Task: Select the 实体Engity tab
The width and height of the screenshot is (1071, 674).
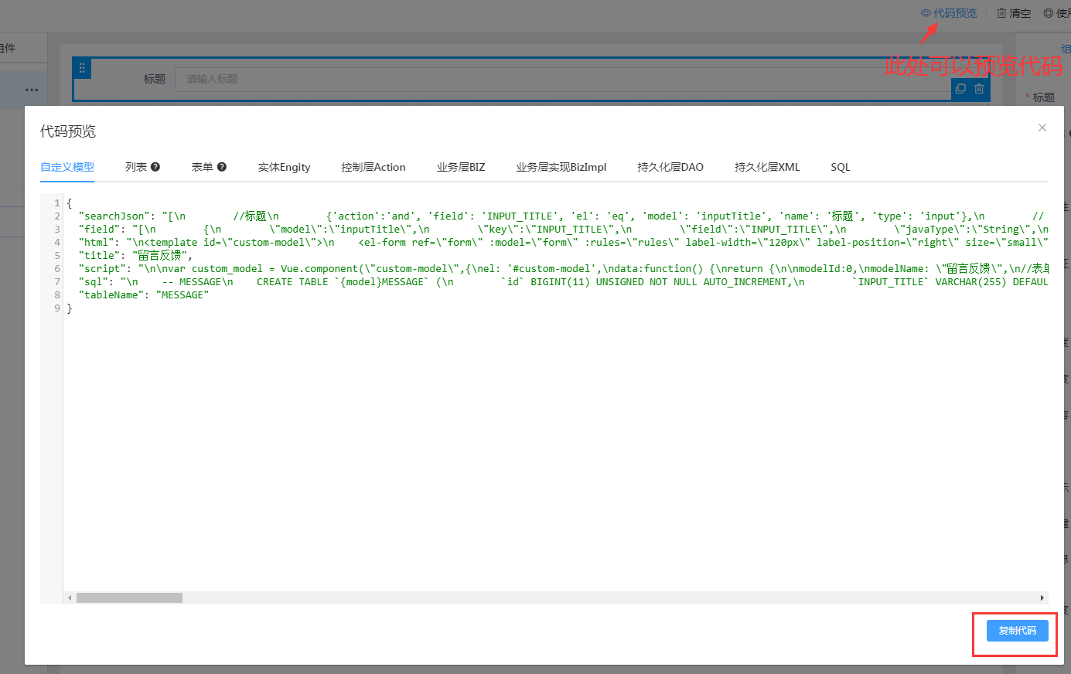Action: click(x=284, y=167)
